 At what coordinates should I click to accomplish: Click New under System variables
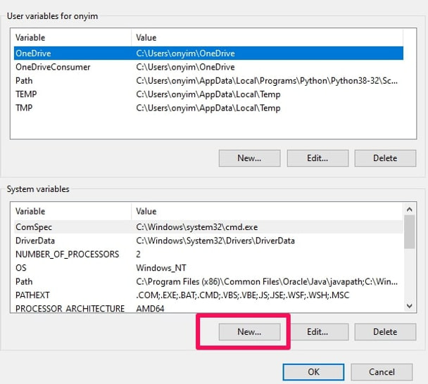point(249,332)
